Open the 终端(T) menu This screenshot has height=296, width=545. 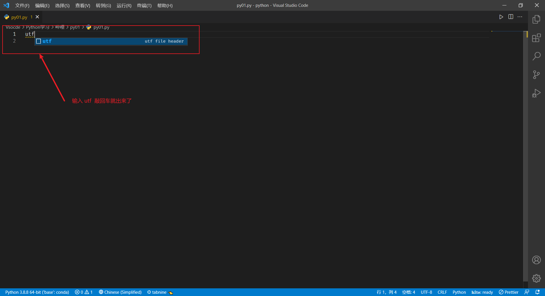(x=144, y=5)
